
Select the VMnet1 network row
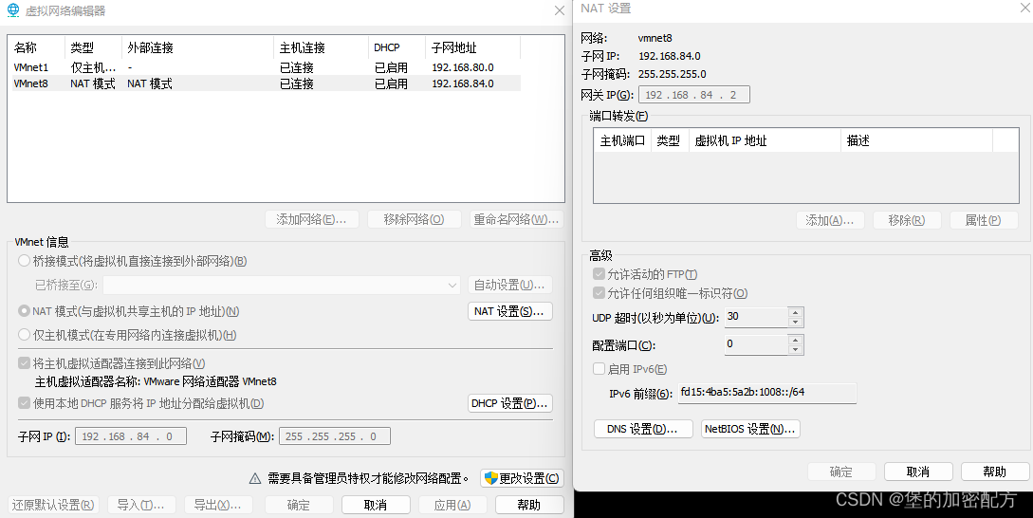(266, 67)
